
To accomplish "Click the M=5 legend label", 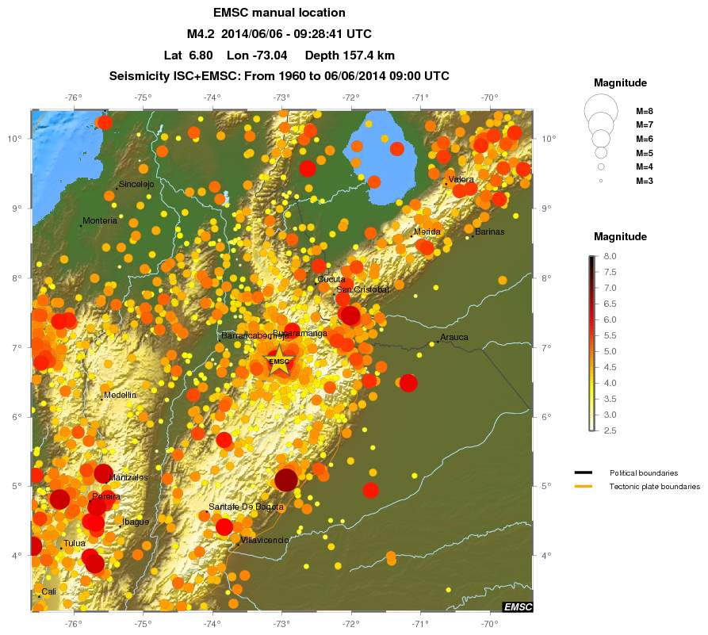I will pos(645,153).
